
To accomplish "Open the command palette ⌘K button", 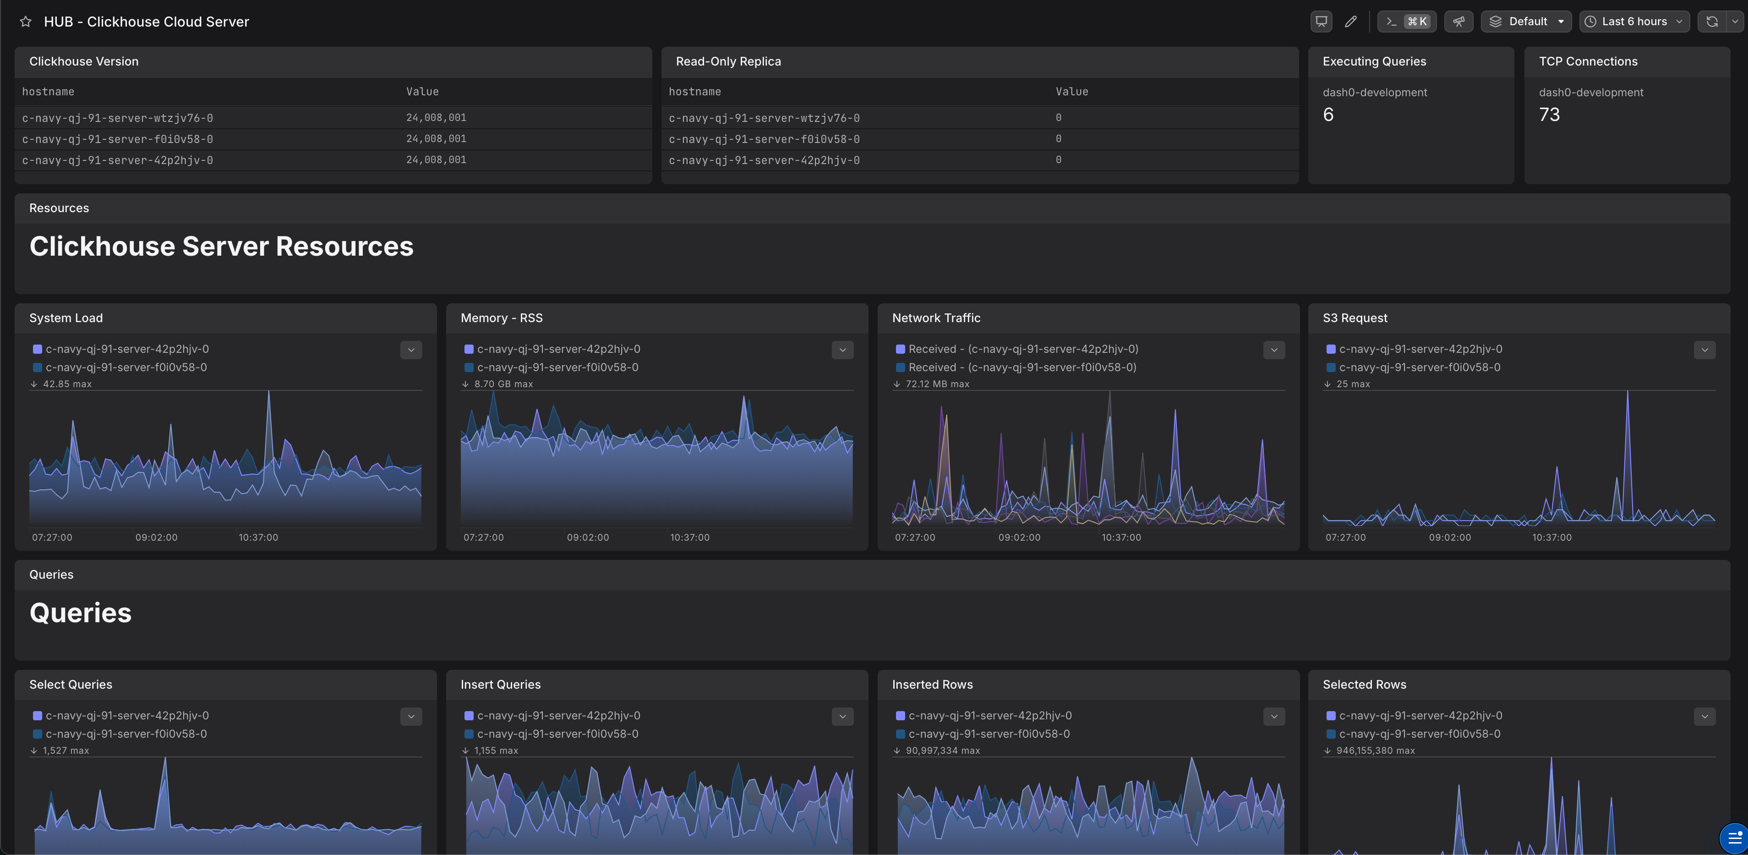I will pyautogui.click(x=1406, y=22).
